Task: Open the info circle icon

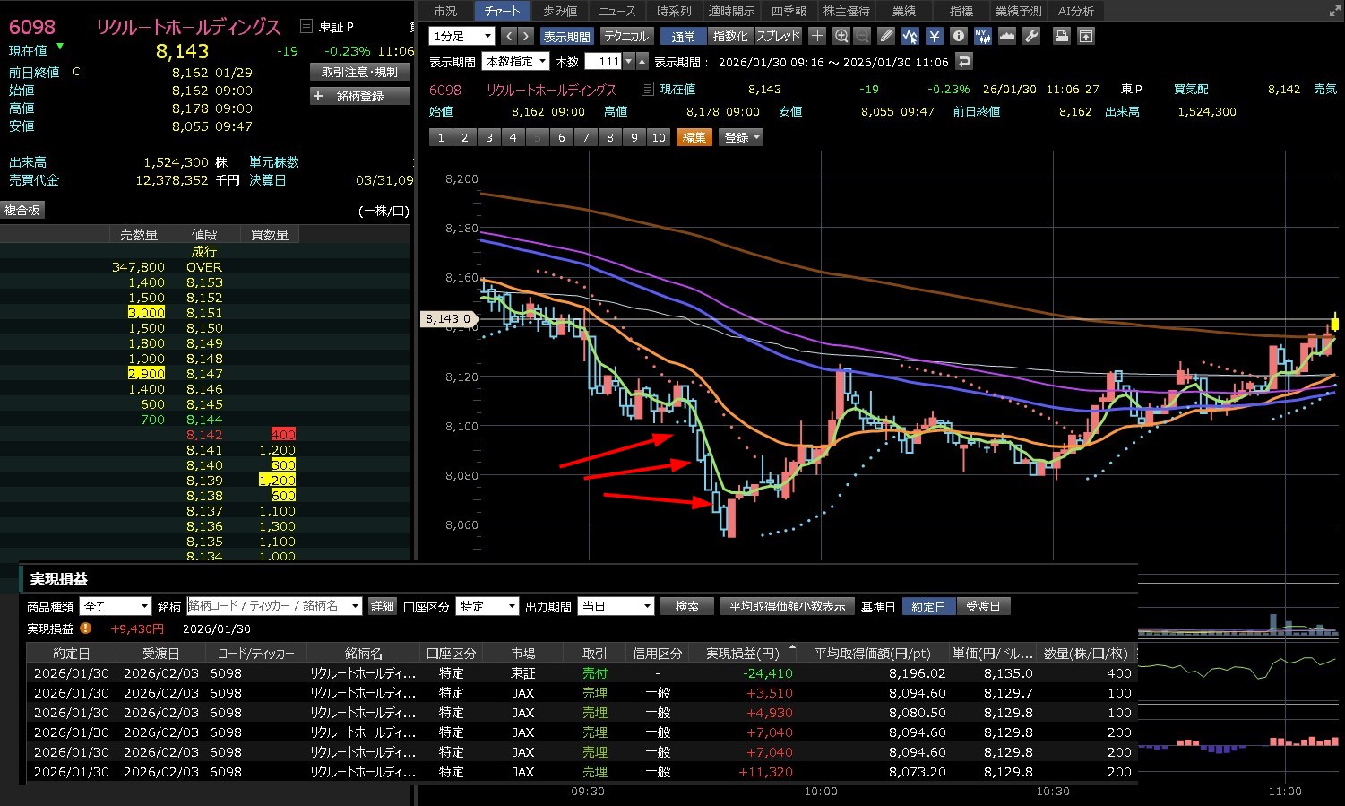Action: tap(959, 36)
